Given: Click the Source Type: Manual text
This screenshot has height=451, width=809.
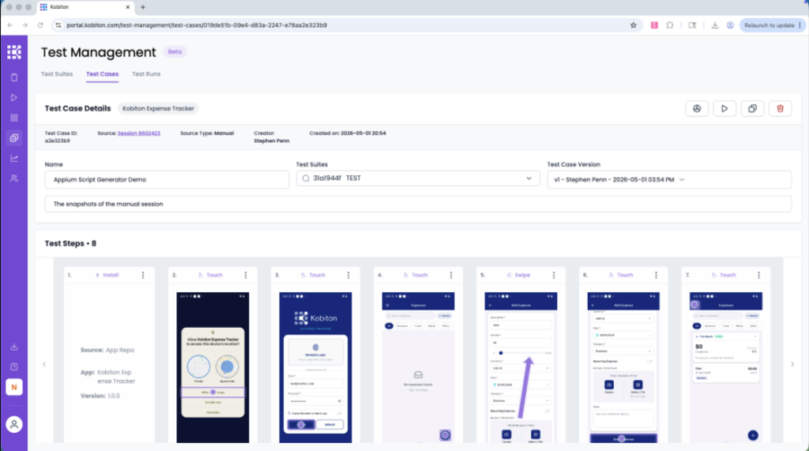Looking at the screenshot, I should [x=207, y=133].
